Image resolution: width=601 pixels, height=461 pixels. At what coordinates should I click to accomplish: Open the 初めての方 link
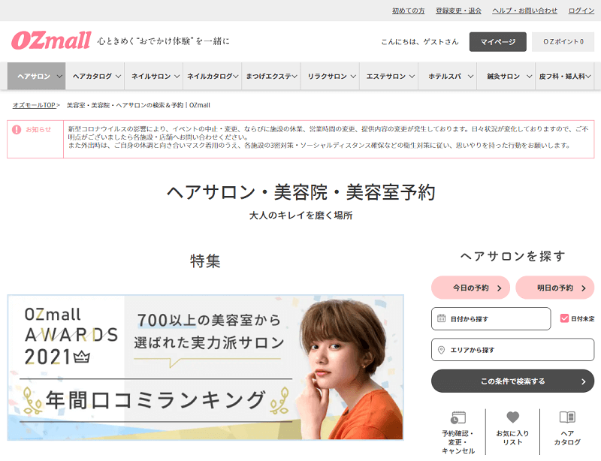point(408,11)
